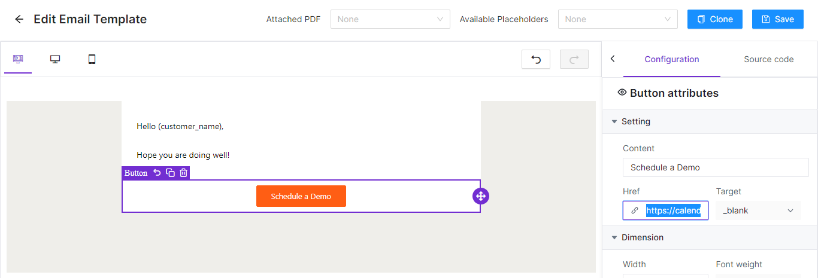Switch to the desktop preview icon
Image resolution: width=818 pixels, height=278 pixels.
pos(55,59)
